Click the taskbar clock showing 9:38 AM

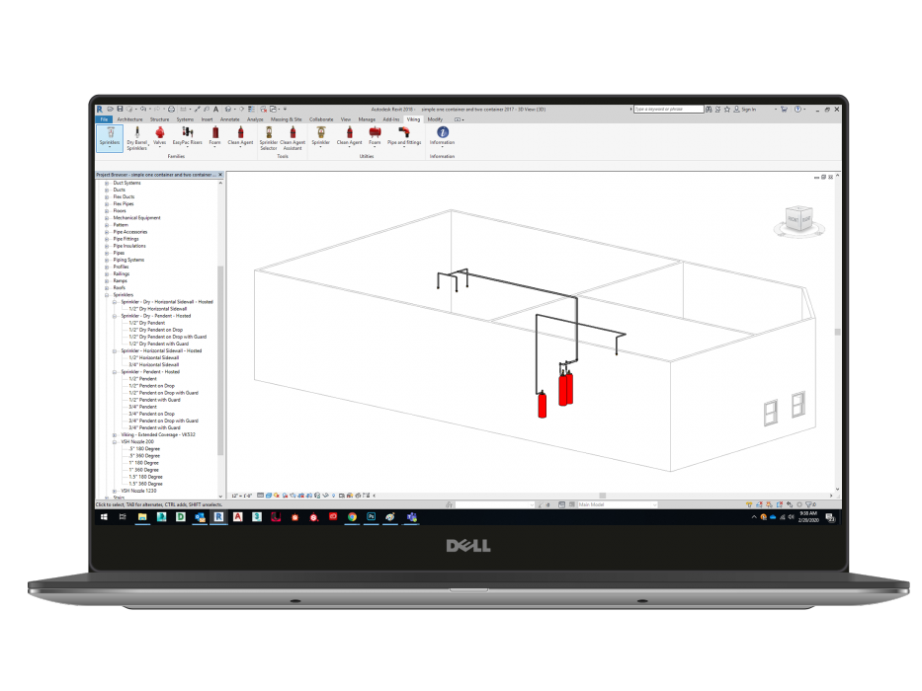808,517
